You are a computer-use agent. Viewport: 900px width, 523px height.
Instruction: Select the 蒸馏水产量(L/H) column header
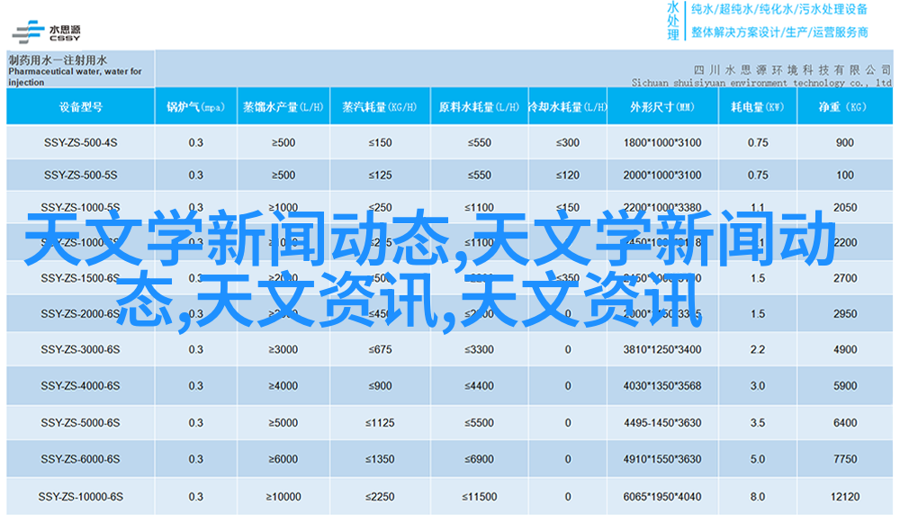283,107
